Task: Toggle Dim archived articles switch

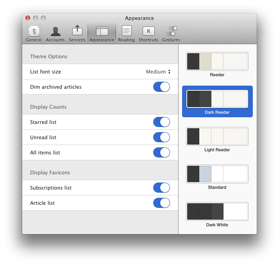Action: coord(161,87)
